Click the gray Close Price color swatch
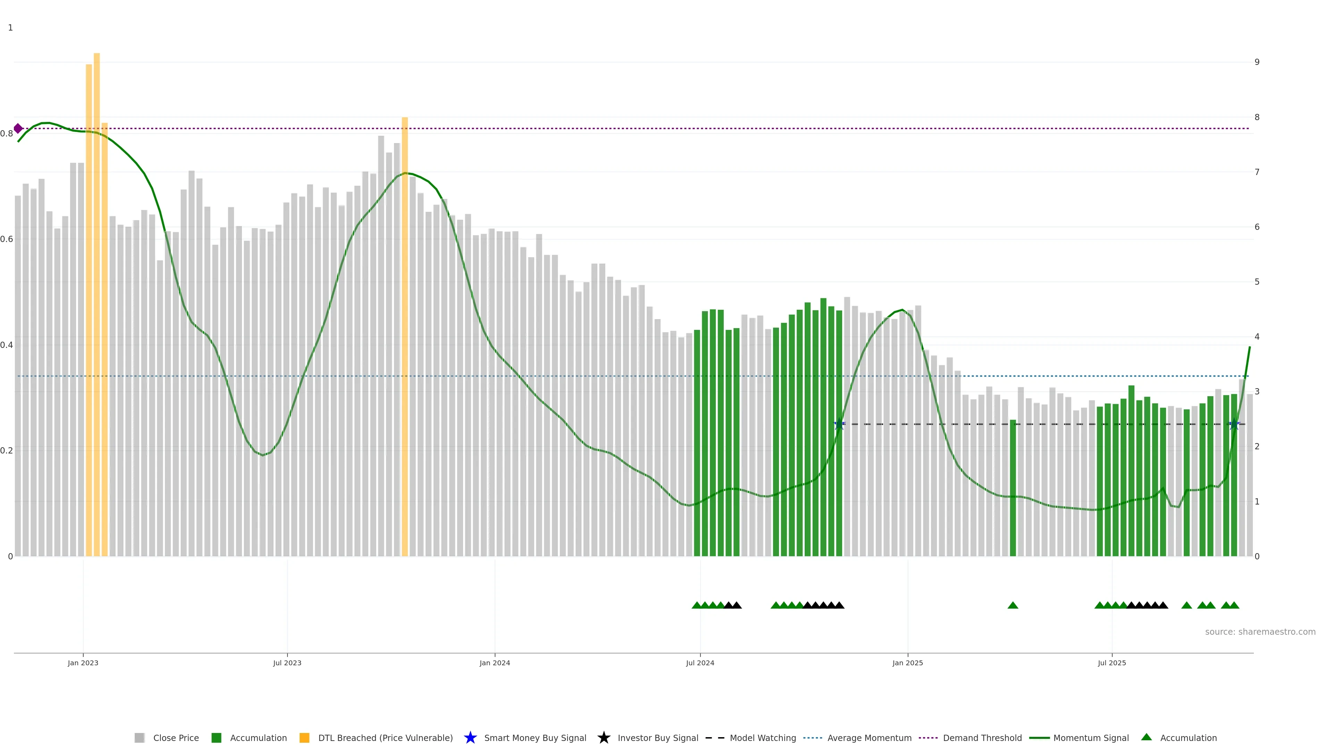The width and height of the screenshot is (1333, 750). (x=139, y=737)
